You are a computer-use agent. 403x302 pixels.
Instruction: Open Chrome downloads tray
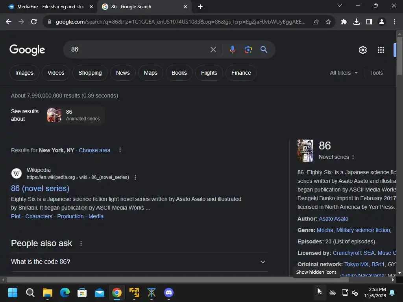pos(357,22)
